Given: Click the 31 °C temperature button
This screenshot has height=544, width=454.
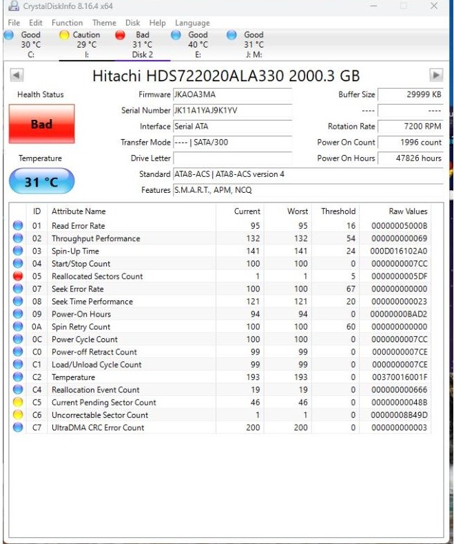Looking at the screenshot, I should coord(42,183).
